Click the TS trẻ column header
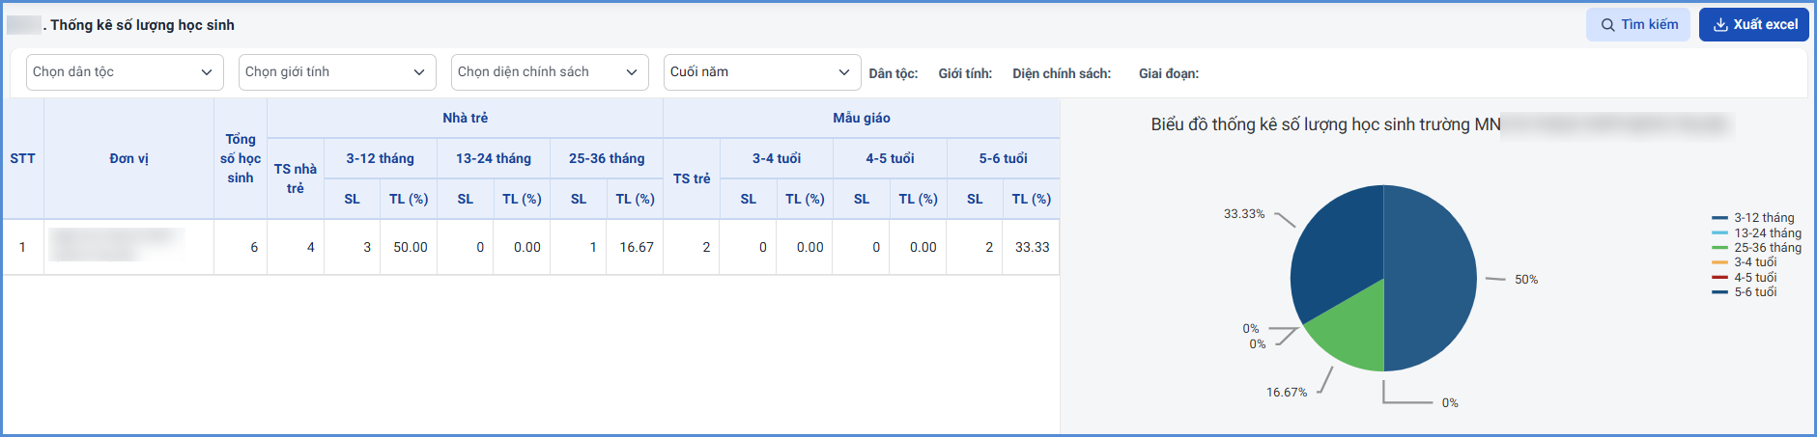1817x437 pixels. click(x=692, y=178)
